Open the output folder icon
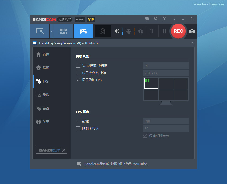227x184 pixels. click(147, 18)
